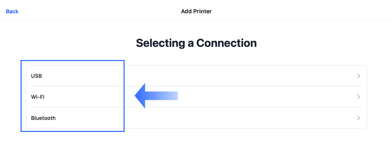Click the "Selecting a Connection" heading

pos(196,43)
